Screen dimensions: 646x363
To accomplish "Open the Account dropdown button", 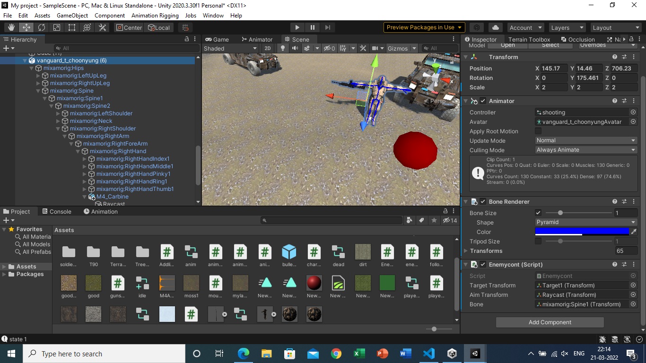I will click(525, 27).
